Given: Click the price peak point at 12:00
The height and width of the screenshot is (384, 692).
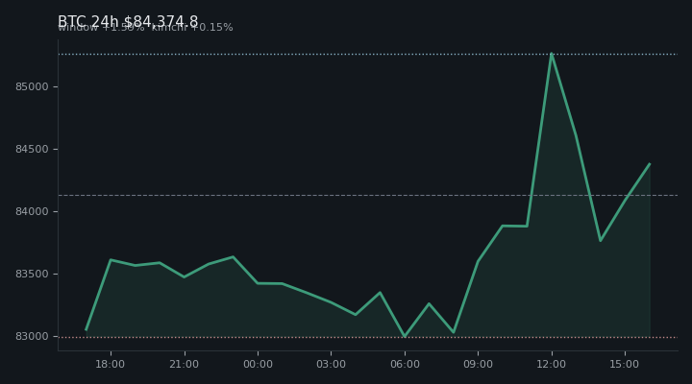Looking at the screenshot, I should point(552,54).
